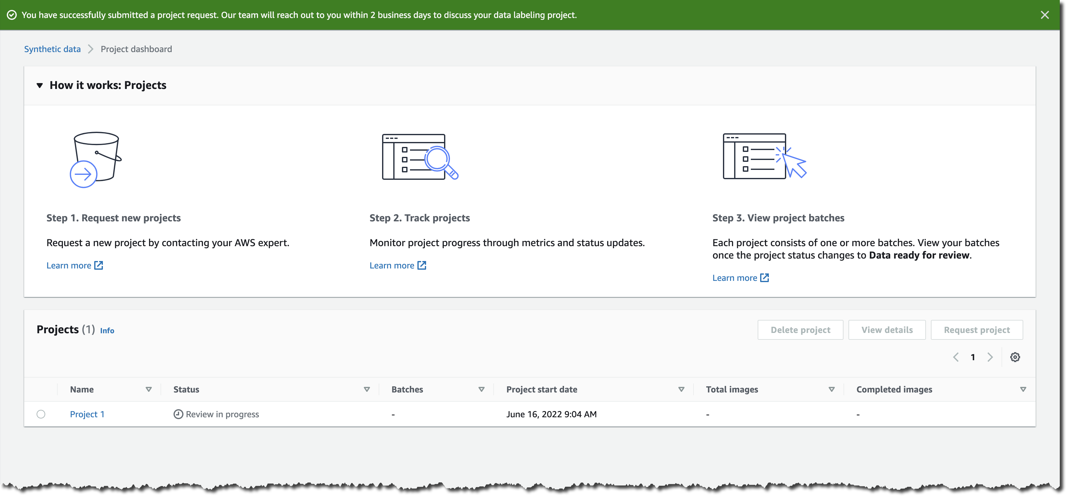Open the Synthetic data breadcrumb link

pyautogui.click(x=52, y=49)
